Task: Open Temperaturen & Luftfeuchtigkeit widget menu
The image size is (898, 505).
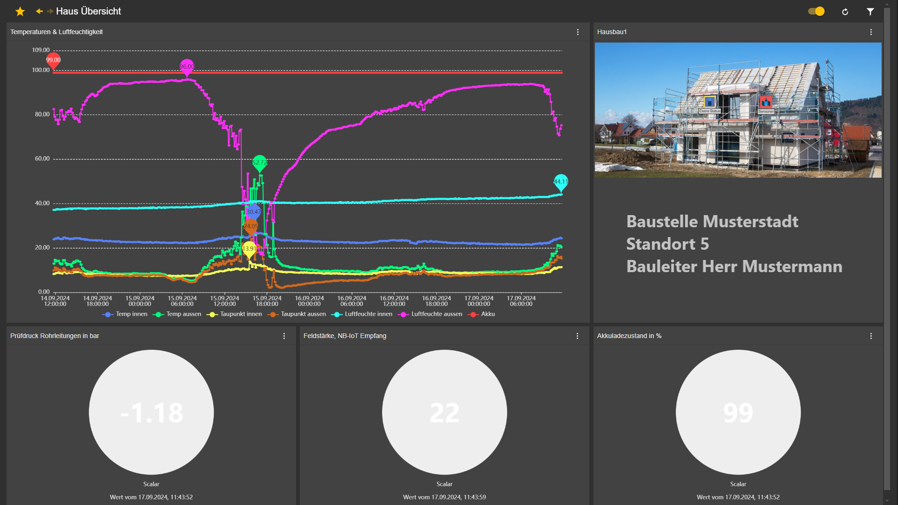Action: [x=578, y=32]
